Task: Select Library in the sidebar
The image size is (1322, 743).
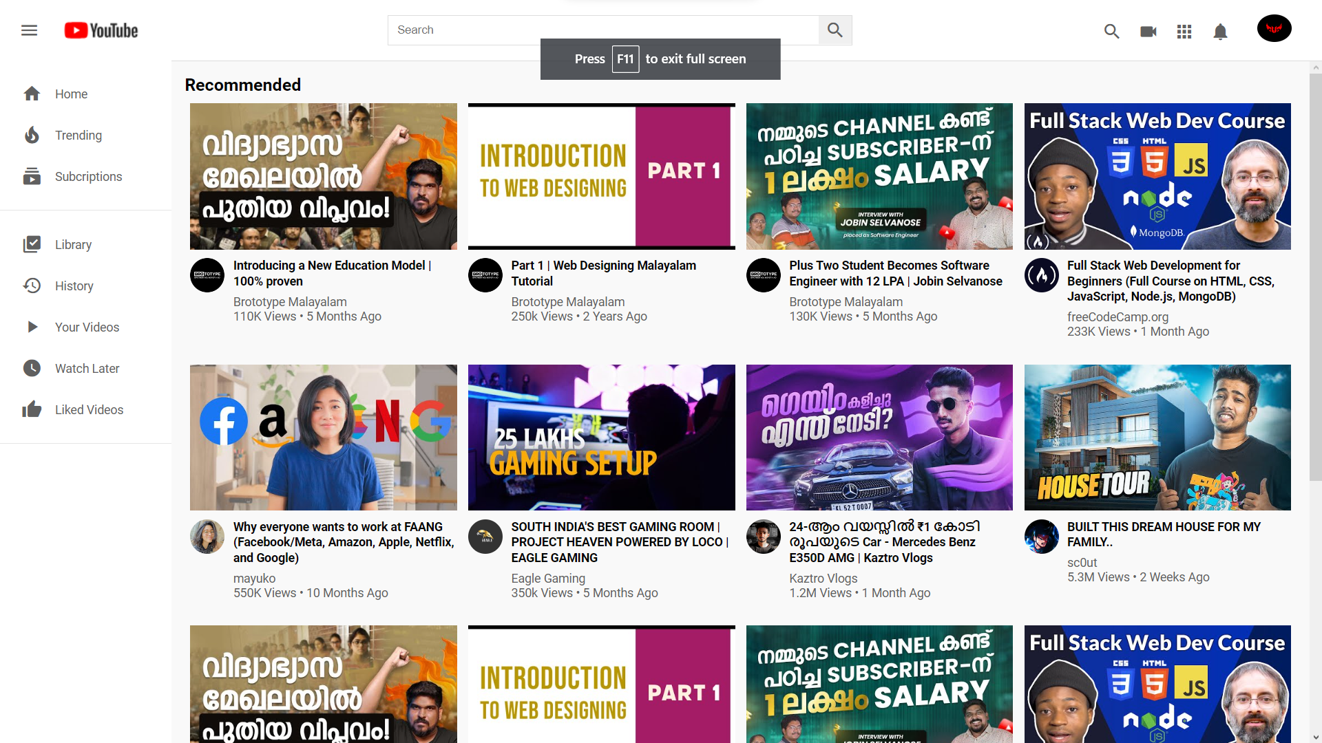Action: point(73,244)
